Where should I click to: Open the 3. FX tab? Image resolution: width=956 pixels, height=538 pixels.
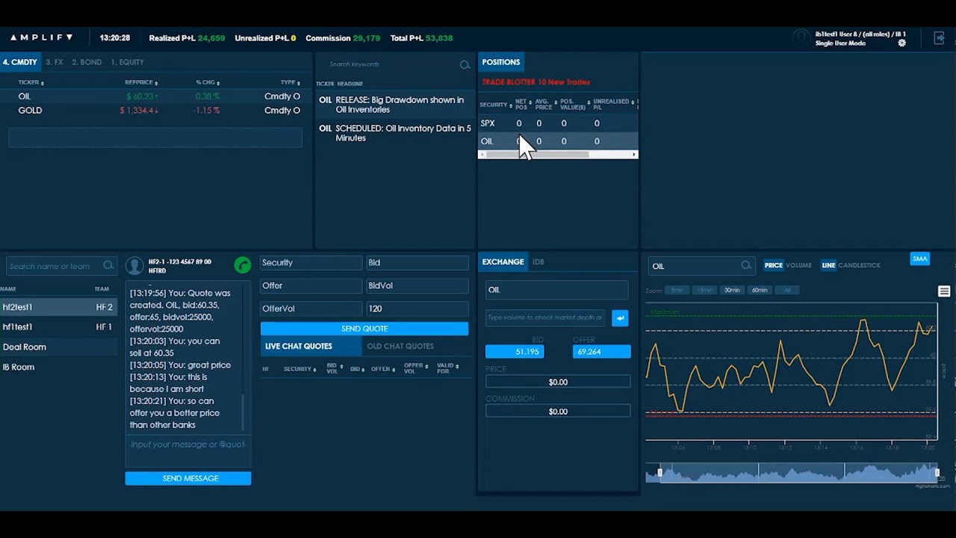coord(54,62)
